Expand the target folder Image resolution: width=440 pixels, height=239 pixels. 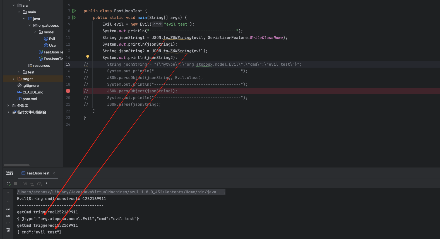click(x=13, y=79)
